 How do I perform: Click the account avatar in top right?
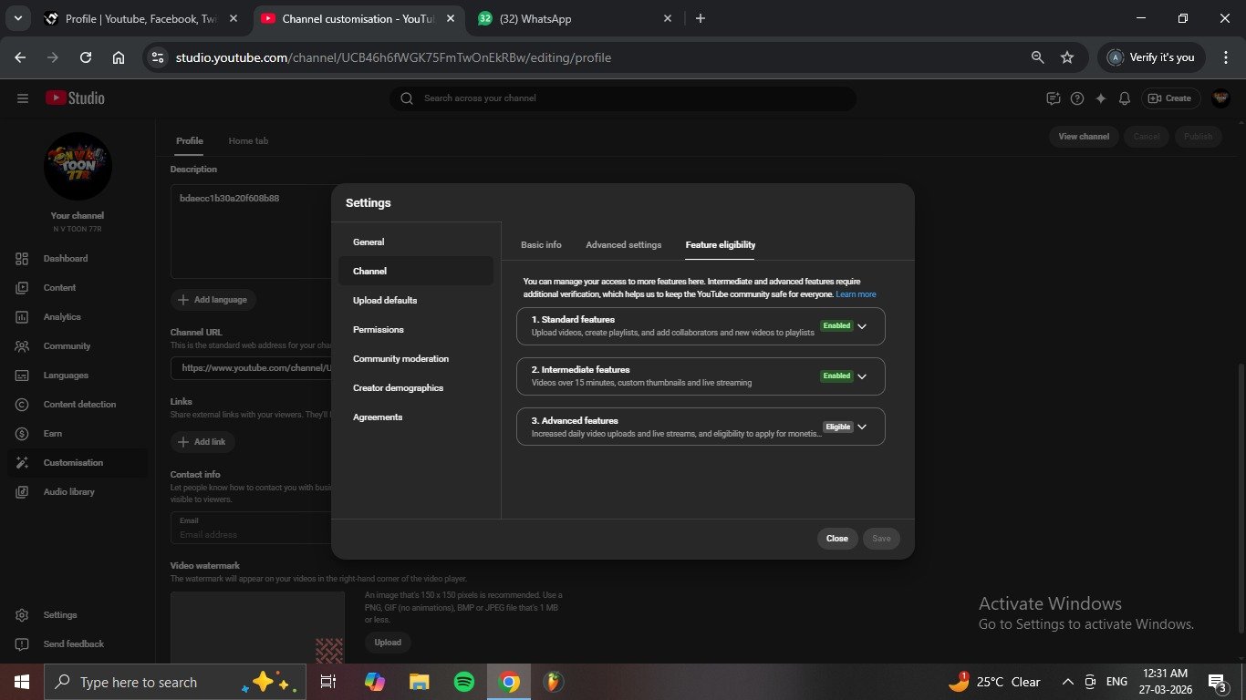coord(1220,98)
